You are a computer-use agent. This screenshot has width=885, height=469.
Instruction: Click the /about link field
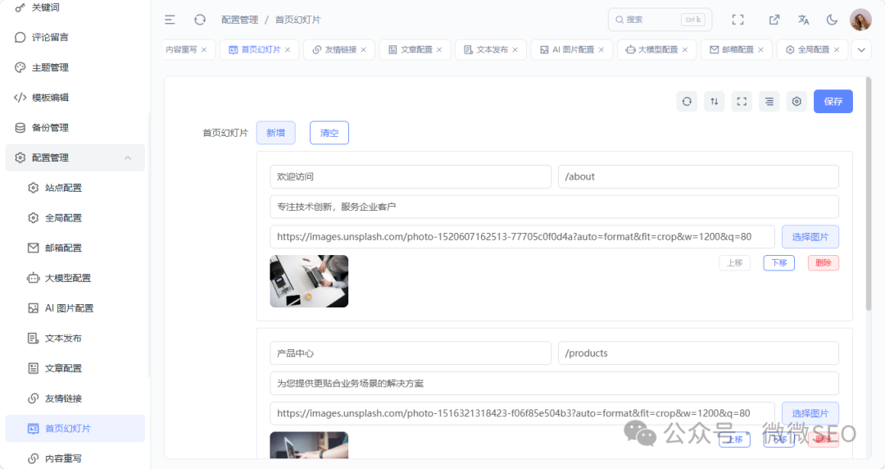click(x=698, y=177)
